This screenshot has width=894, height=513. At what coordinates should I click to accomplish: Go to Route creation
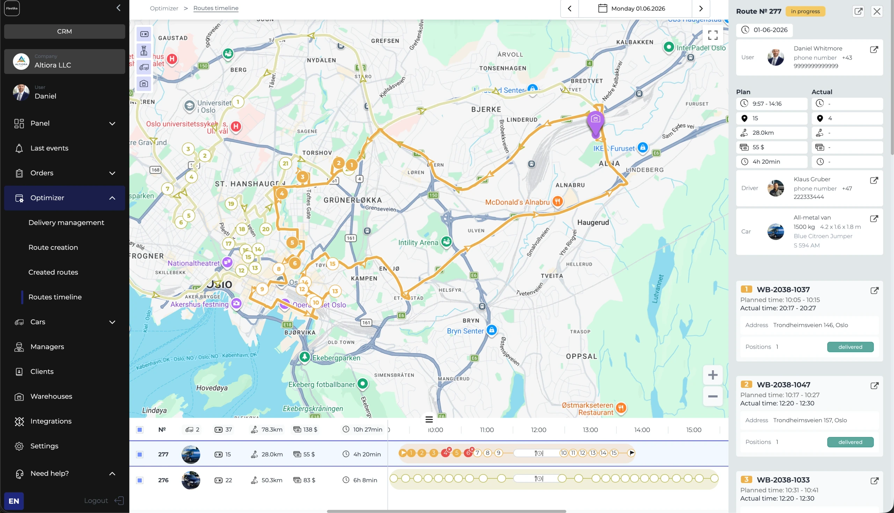click(x=53, y=247)
